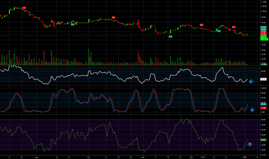Click the green 39.91 indicator value label
The image size is (269, 159).
click(x=263, y=140)
